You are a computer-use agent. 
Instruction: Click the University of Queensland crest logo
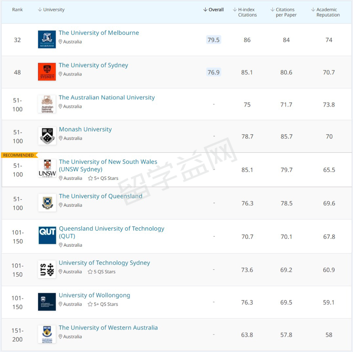47,202
